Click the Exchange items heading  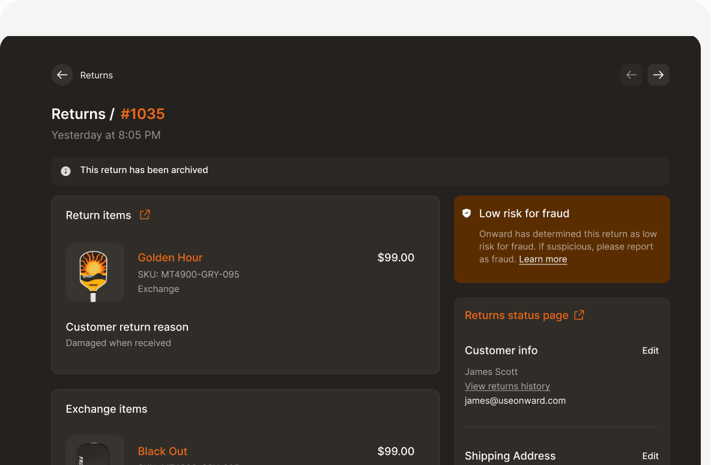[106, 409]
